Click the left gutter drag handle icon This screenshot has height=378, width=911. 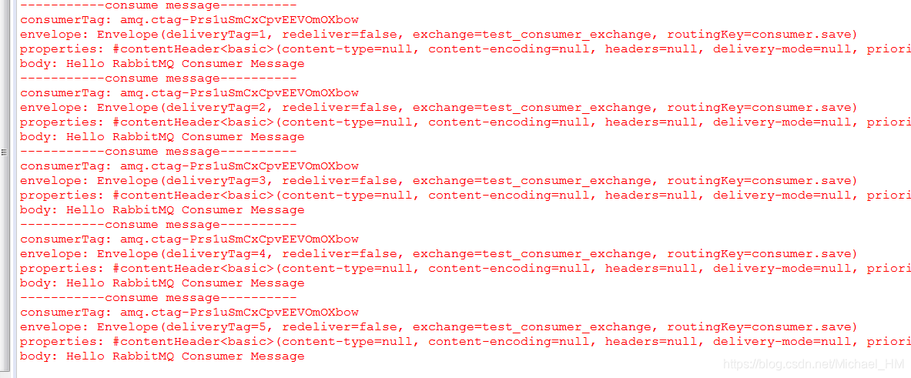tap(4, 152)
